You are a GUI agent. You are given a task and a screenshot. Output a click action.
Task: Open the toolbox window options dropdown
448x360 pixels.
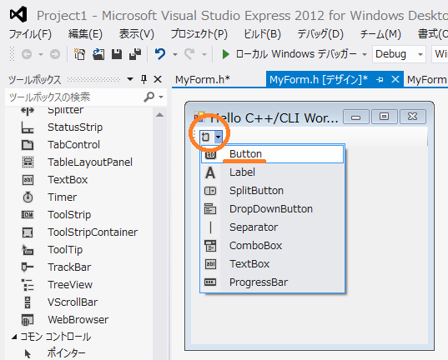point(130,79)
